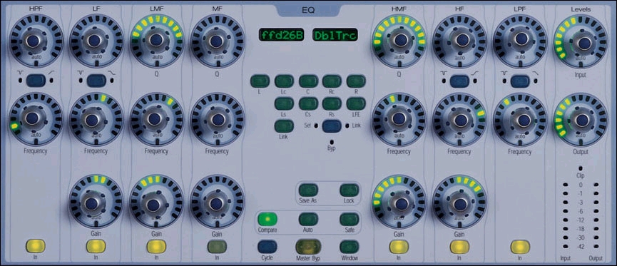Click the Cycle button
The image size is (617, 266).
[x=267, y=246]
